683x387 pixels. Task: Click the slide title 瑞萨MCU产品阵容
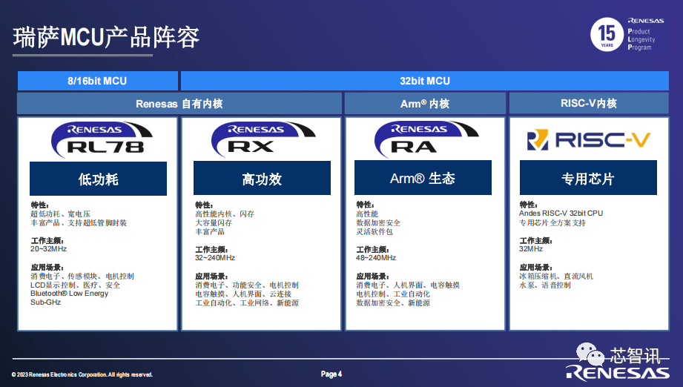106,37
